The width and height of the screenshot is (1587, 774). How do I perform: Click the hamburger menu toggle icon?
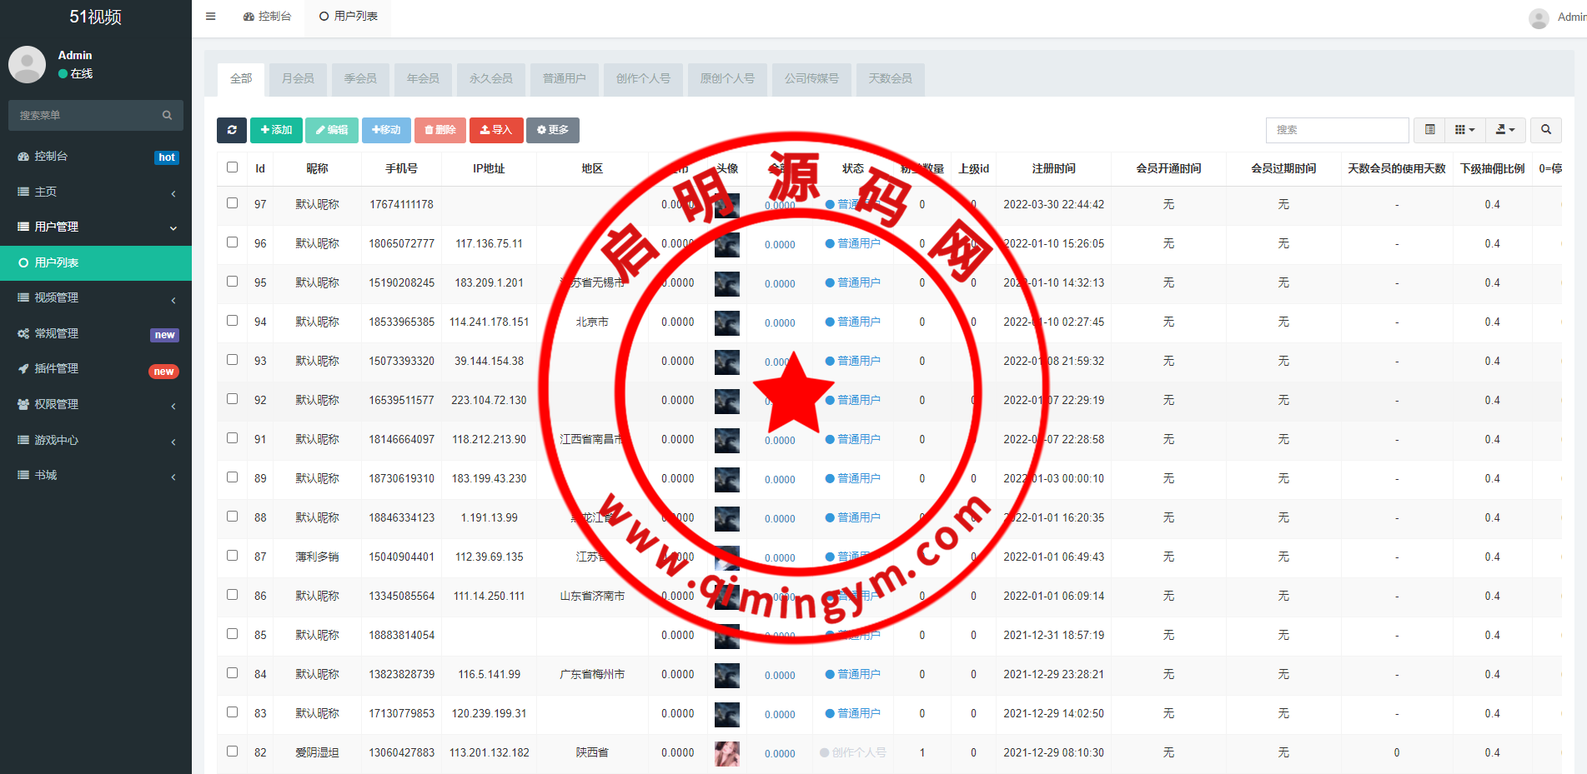211,17
